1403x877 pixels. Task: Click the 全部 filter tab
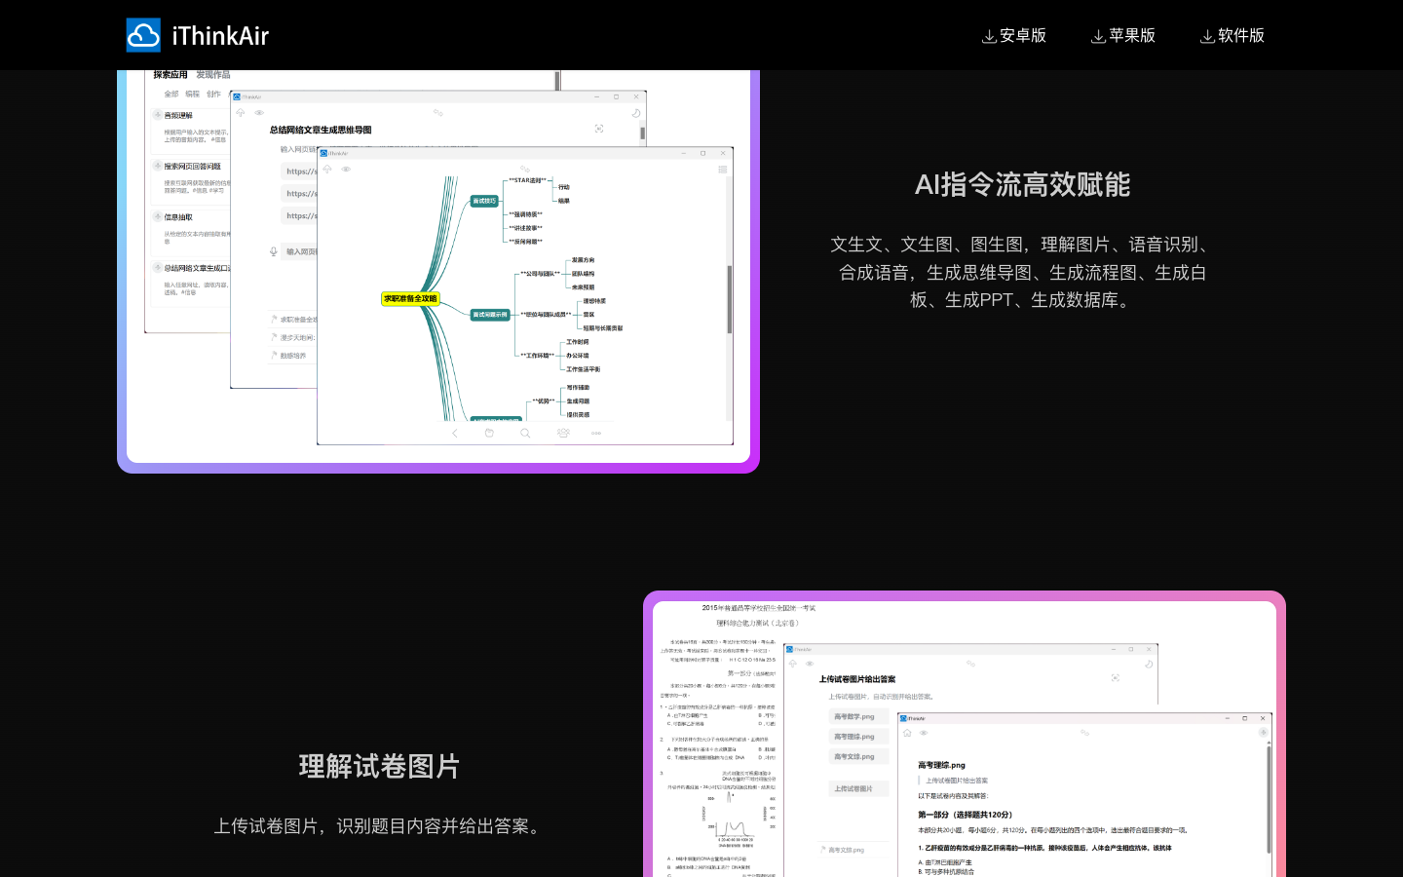(171, 94)
